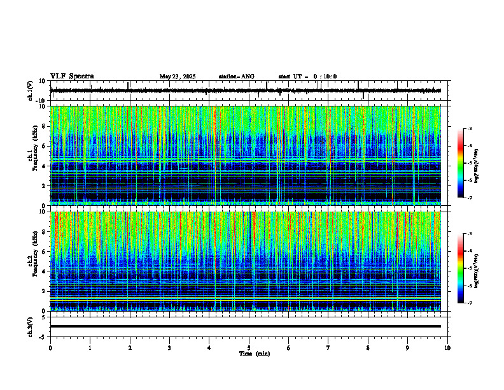Click the "ch.1(V)" axis label
This screenshot has height=390, width=504.
pos(31,90)
